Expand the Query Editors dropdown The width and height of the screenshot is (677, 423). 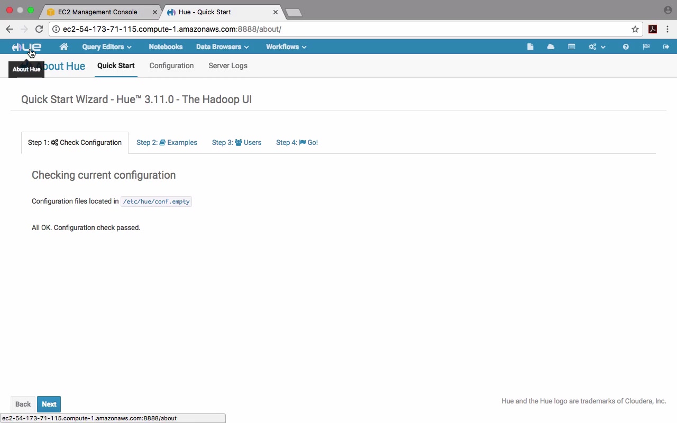pyautogui.click(x=107, y=47)
